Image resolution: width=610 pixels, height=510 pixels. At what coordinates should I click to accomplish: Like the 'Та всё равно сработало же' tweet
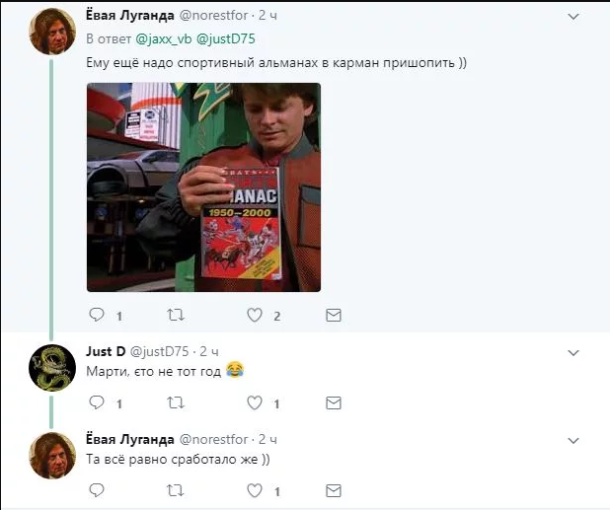[255, 490]
